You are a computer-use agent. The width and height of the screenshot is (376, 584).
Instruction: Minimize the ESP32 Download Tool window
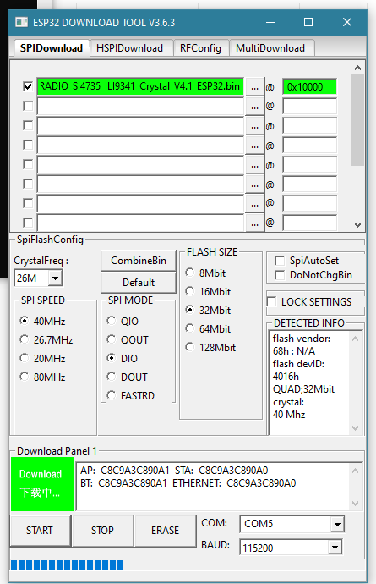tap(270, 22)
